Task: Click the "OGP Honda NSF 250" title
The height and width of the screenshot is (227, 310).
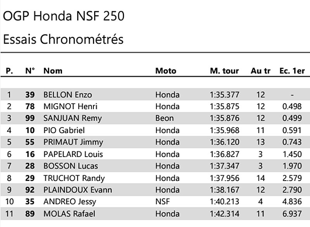Action: 64,17
